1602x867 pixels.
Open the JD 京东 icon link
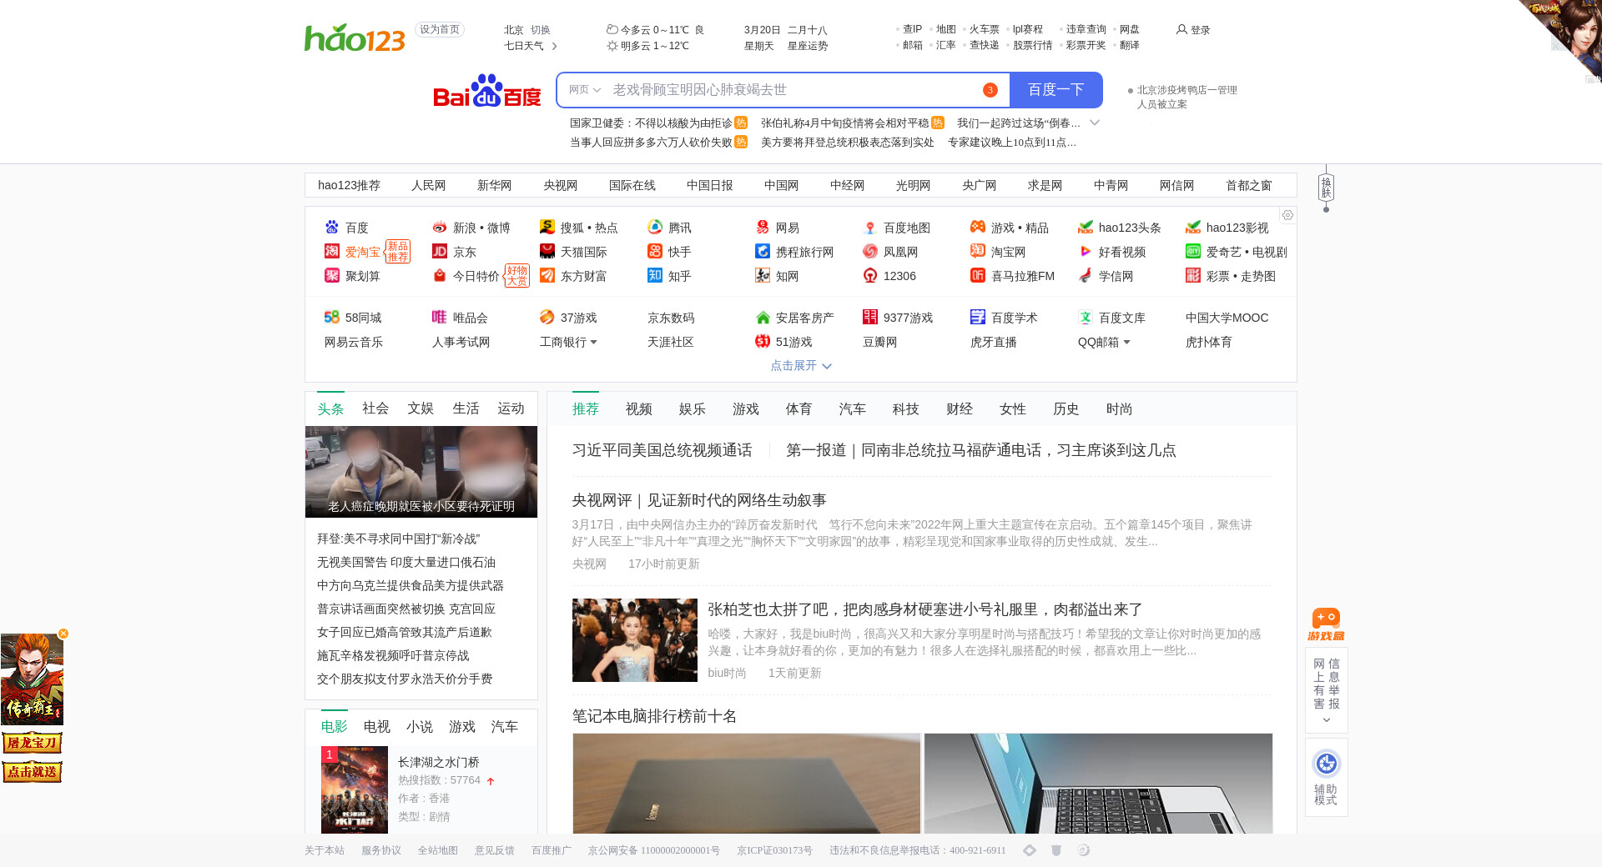[x=440, y=252]
